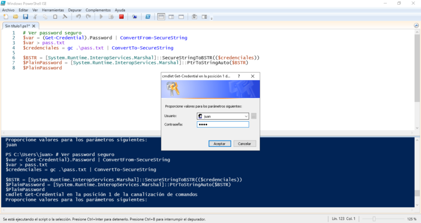Click '$PlainPassword' on script line 8
This screenshot has height=223, width=421.
point(43,68)
